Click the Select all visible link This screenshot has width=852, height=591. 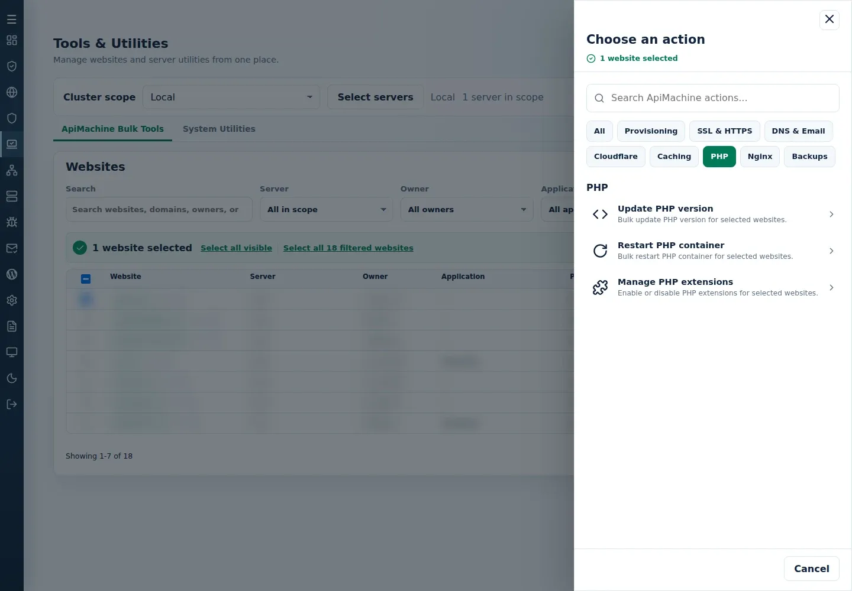click(x=236, y=248)
